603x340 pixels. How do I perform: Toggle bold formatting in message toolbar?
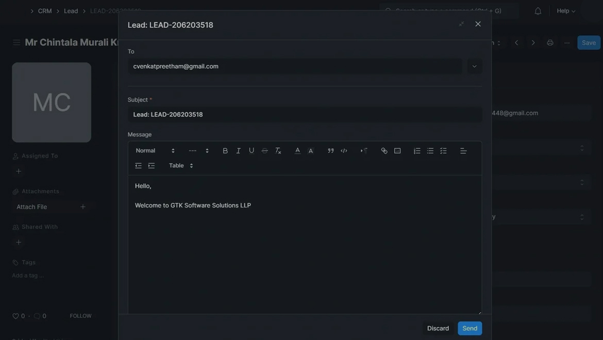pyautogui.click(x=225, y=150)
